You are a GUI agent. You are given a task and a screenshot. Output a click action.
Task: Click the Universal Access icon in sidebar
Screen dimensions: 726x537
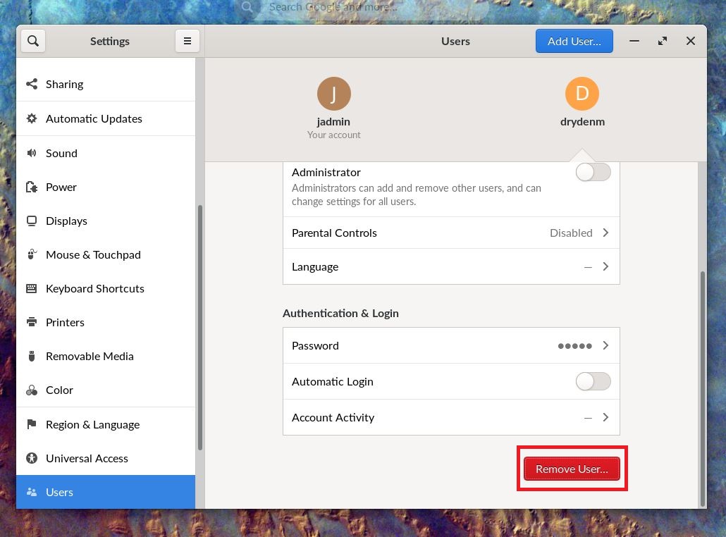(x=32, y=458)
